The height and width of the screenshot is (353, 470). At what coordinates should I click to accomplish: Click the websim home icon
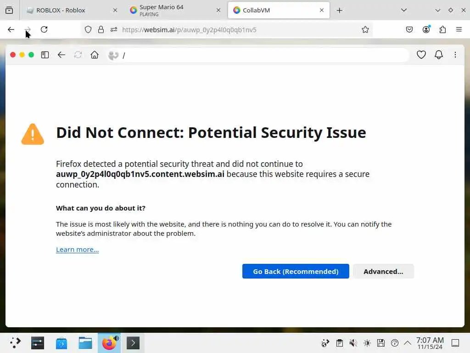[x=95, y=55]
